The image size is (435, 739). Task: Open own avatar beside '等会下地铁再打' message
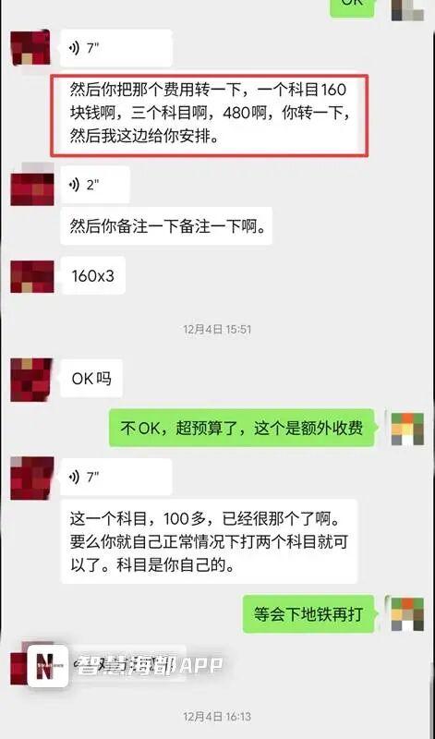tap(407, 613)
